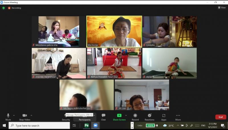This screenshot has width=228, height=130.
Task: Select Nithya Prasadini Raut video tile
Action: pyautogui.click(x=114, y=63)
